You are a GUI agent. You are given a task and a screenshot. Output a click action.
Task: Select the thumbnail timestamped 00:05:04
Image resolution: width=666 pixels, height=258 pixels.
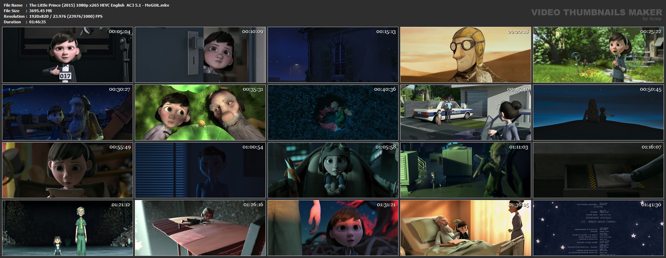click(x=67, y=55)
